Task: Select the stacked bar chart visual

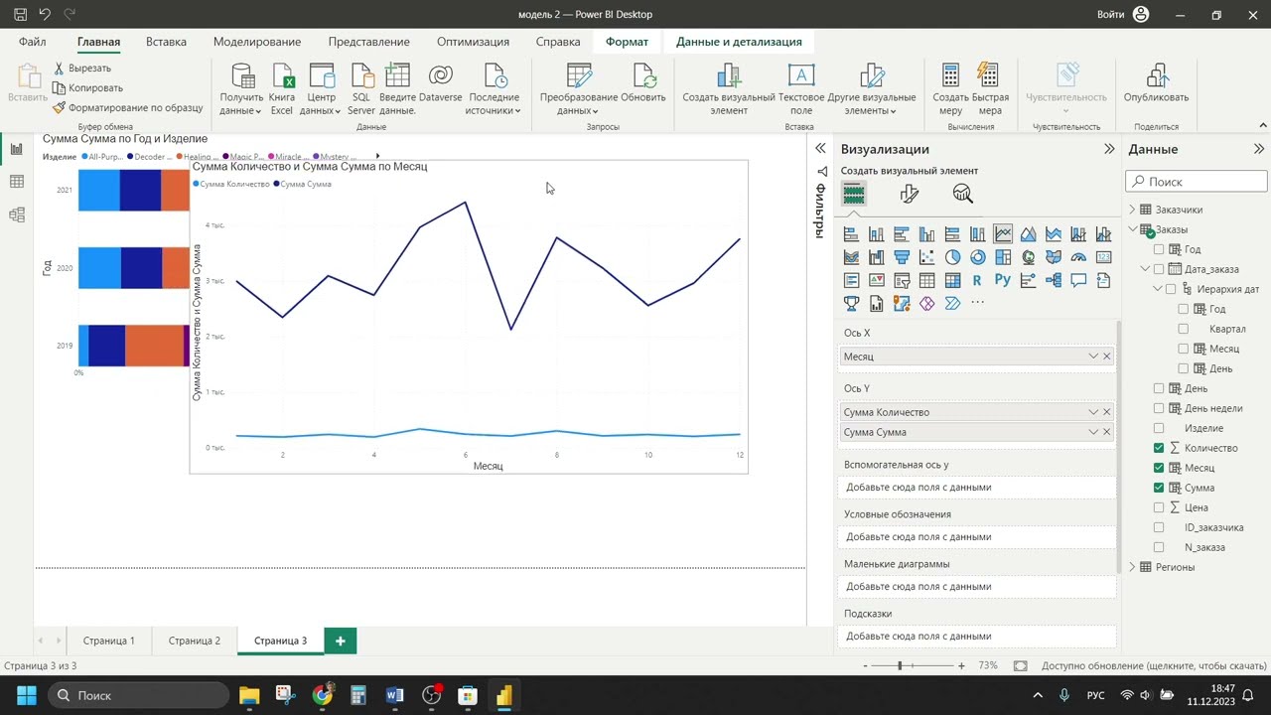Action: 851,234
